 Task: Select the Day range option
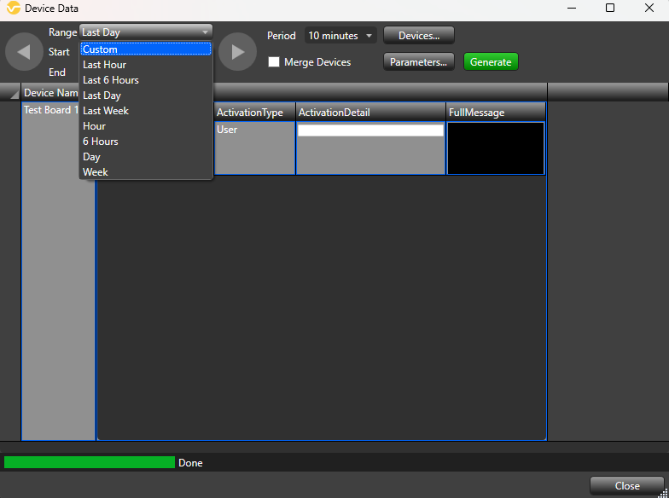tap(146, 157)
